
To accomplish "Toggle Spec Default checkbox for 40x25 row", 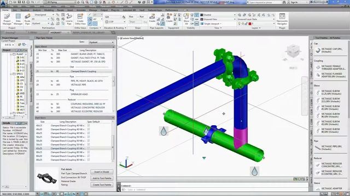I will click(89, 133).
